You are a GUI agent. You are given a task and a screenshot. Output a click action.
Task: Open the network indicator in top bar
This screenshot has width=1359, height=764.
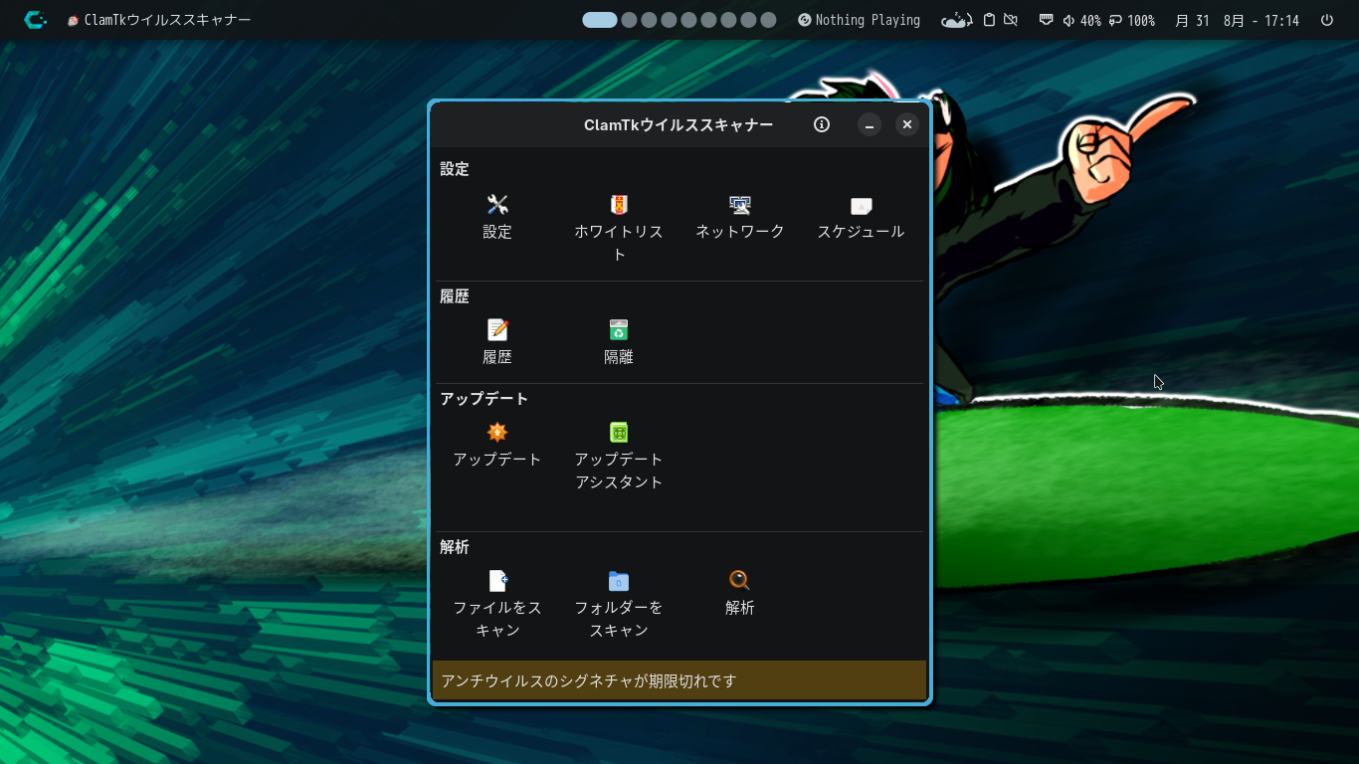point(1046,20)
